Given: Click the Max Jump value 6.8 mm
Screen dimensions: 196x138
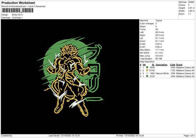Looking at the screenshot, I should click(x=159, y=56).
